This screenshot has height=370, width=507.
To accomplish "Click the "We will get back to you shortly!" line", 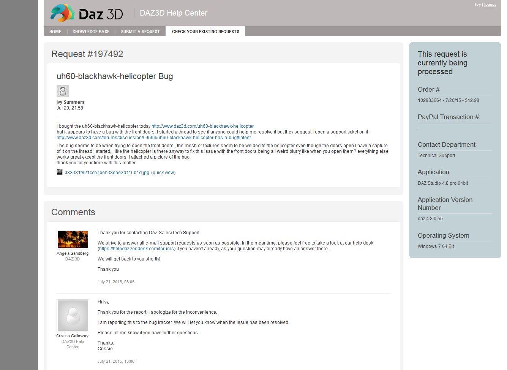I will [x=129, y=259].
